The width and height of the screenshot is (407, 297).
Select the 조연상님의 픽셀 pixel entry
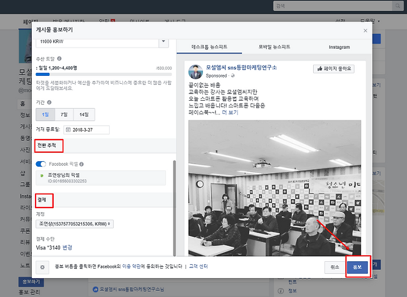(101, 178)
